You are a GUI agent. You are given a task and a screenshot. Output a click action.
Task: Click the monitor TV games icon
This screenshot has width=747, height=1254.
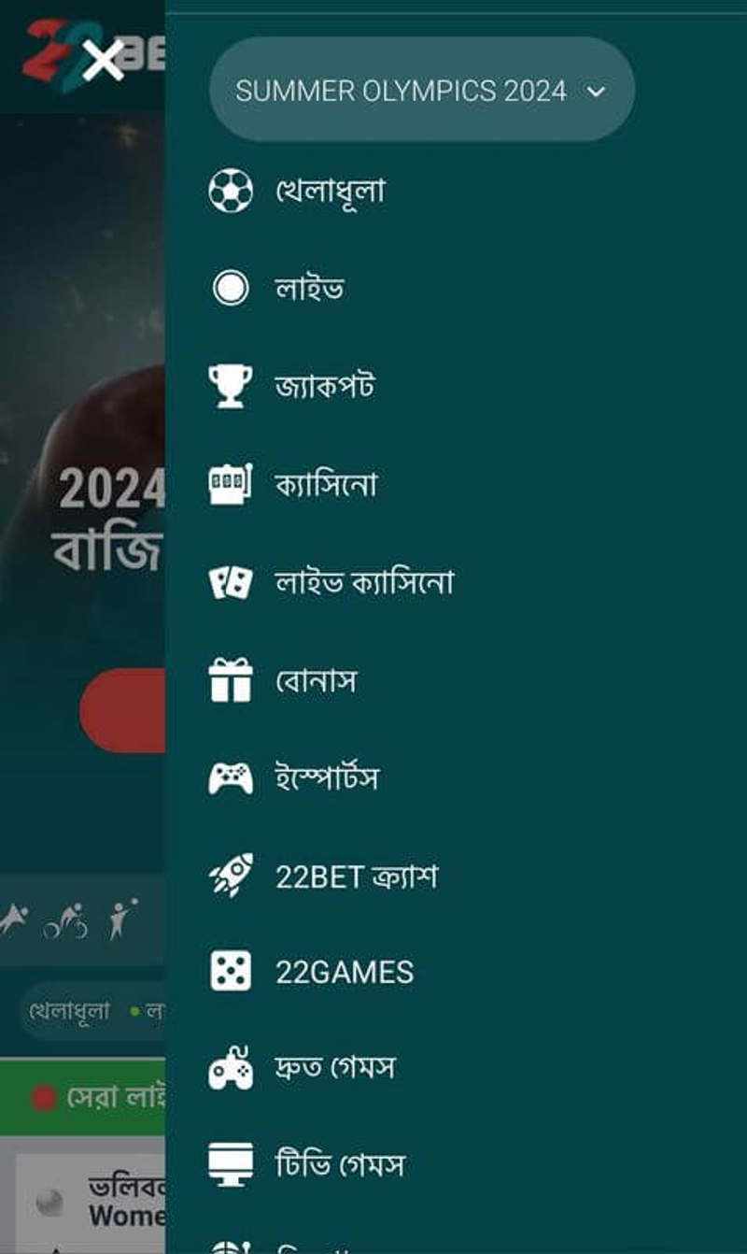230,1165
